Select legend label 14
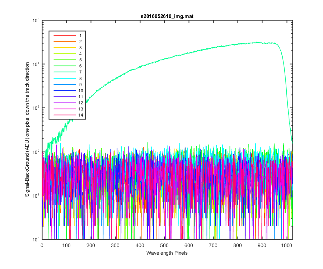Image resolution: width=323 pixels, height=269 pixels. tap(80, 115)
